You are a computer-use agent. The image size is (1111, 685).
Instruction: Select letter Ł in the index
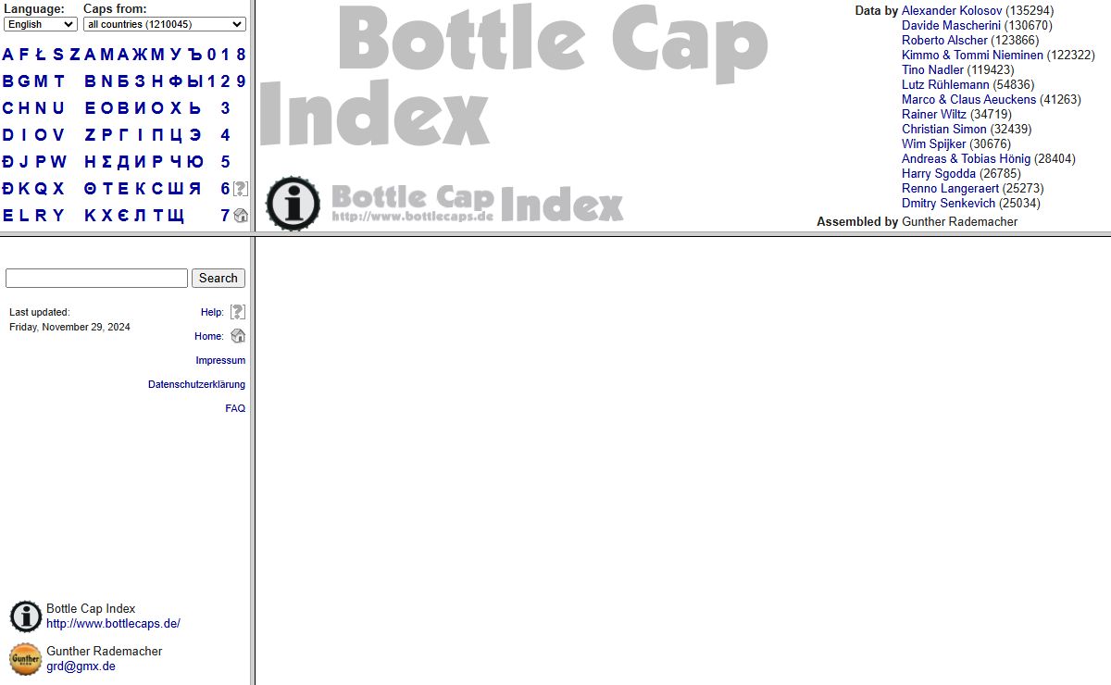40,55
